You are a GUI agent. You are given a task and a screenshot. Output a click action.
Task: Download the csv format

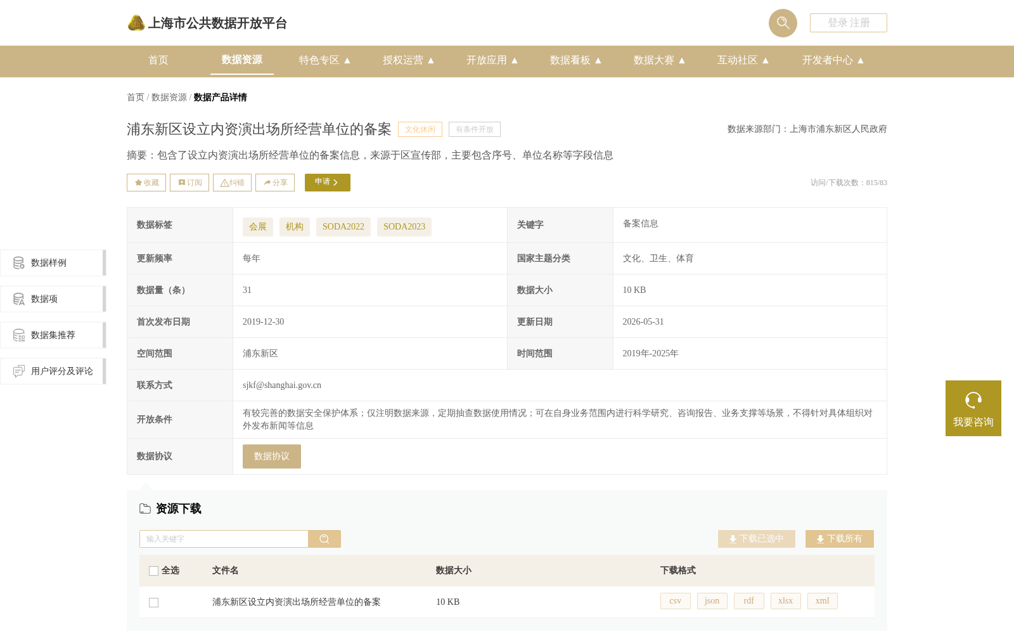676,601
